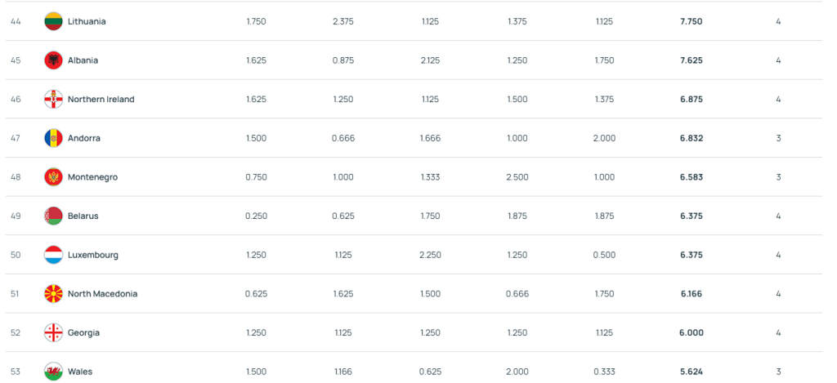
Task: Click the Andorra flag icon
Action: (53, 138)
